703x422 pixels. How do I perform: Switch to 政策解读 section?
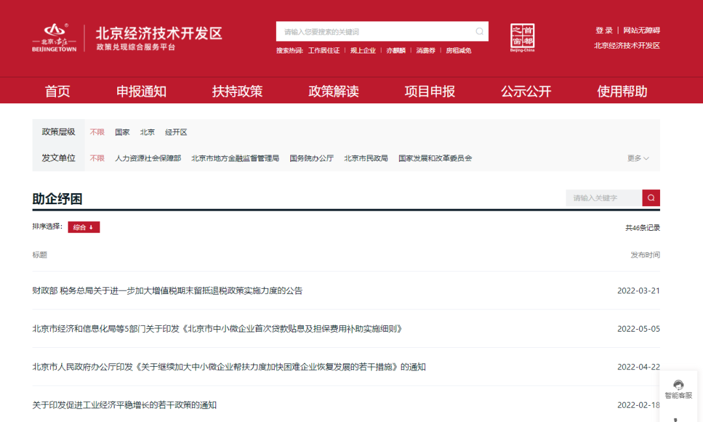tap(333, 90)
